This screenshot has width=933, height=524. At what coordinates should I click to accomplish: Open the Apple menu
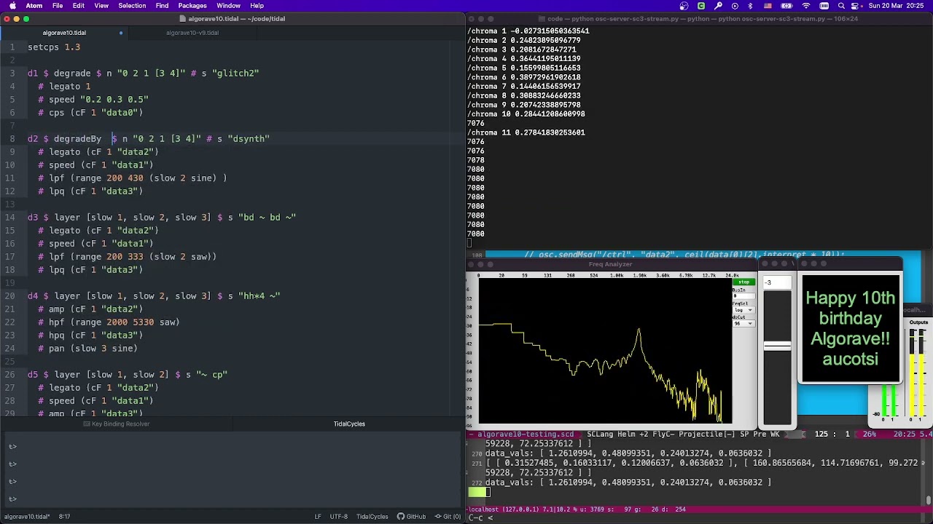(x=12, y=6)
